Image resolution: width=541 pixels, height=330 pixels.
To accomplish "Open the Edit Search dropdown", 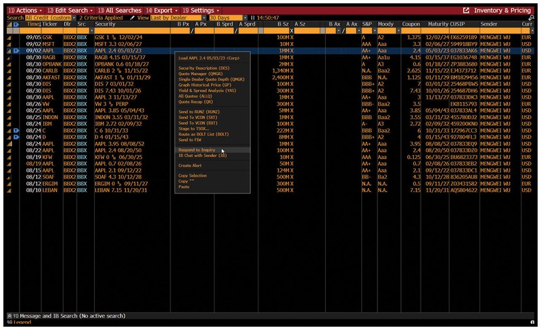I will [70, 10].
